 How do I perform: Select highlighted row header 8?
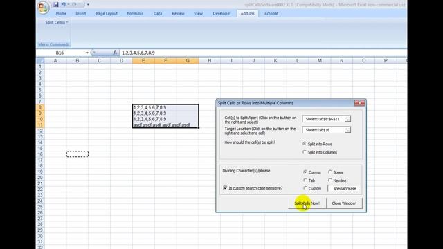coord(40,107)
